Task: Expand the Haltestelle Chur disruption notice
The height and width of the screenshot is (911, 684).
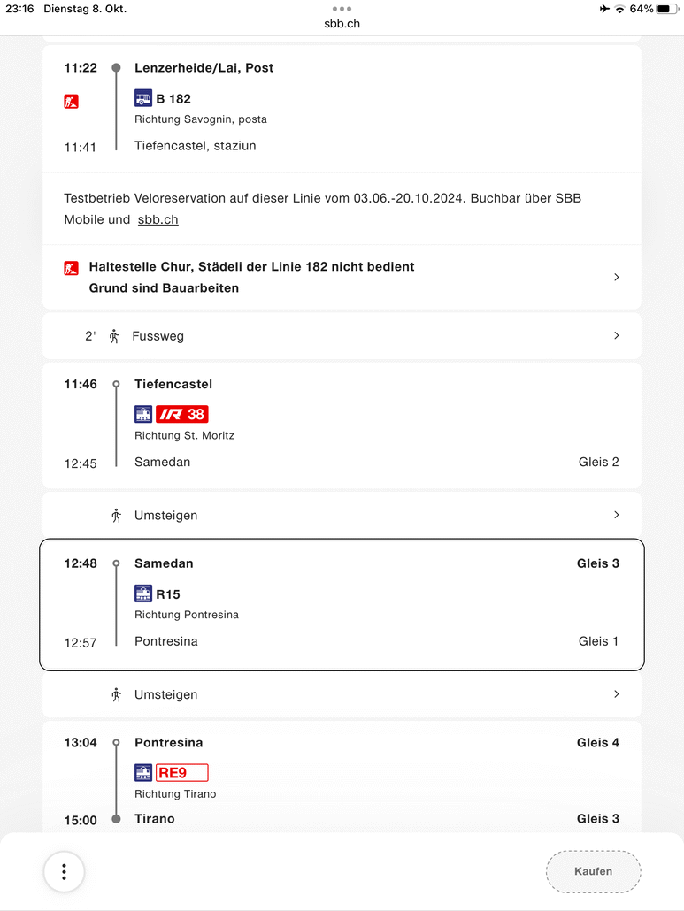Action: click(616, 278)
